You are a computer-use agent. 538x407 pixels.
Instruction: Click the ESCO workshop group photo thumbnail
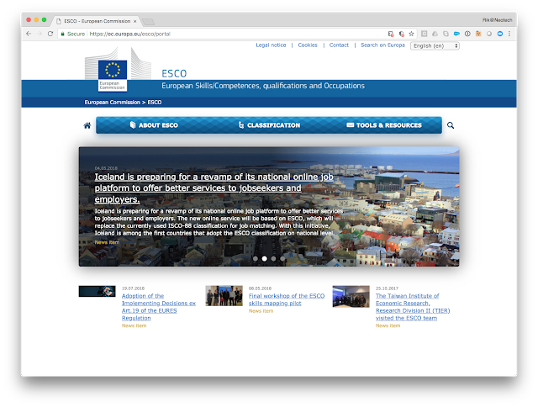224,296
